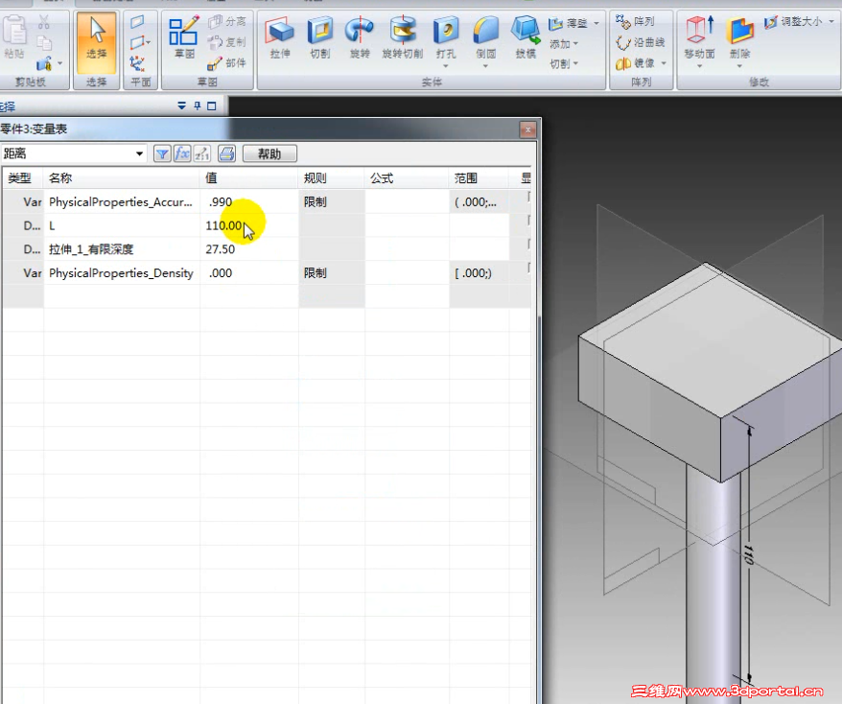Select the 倒圆 round tool icon
This screenshot has width=842, height=704.
coord(485,31)
